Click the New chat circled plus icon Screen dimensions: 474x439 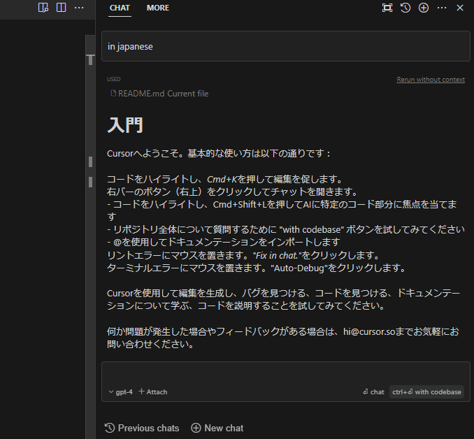(x=196, y=428)
